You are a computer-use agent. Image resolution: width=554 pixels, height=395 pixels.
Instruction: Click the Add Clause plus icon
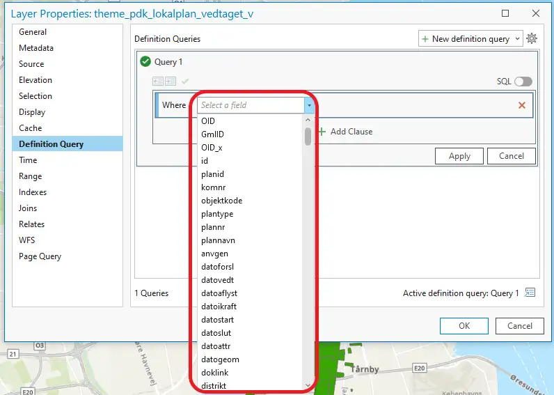[322, 132]
